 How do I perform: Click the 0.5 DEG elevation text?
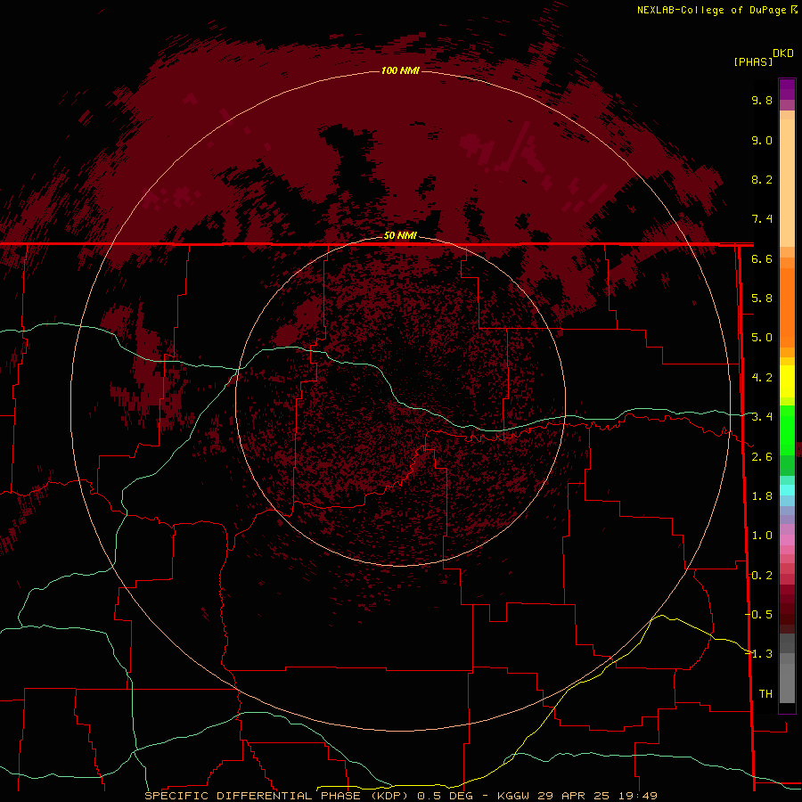tap(445, 796)
